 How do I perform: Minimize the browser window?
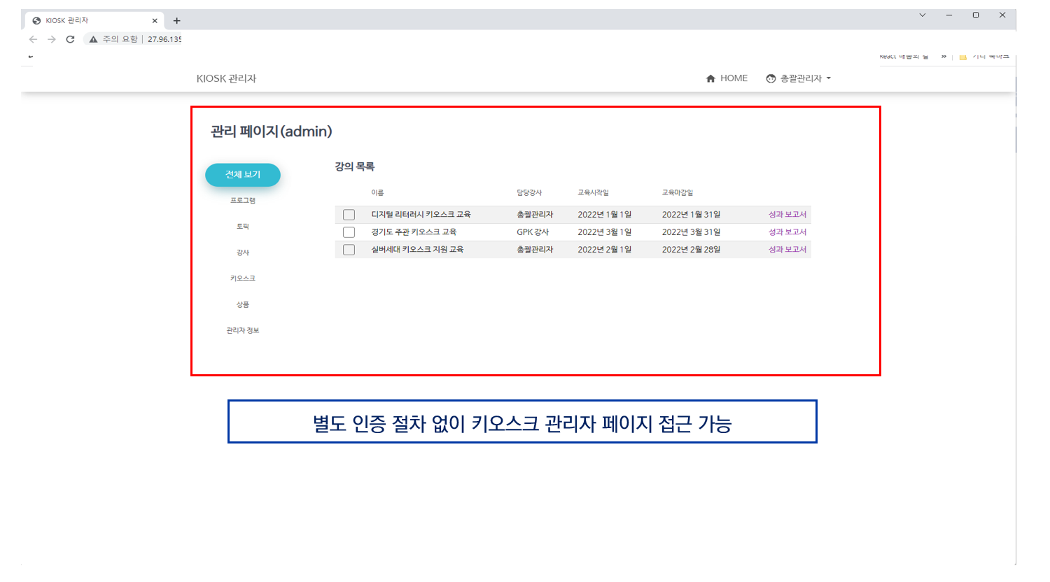[x=949, y=15]
